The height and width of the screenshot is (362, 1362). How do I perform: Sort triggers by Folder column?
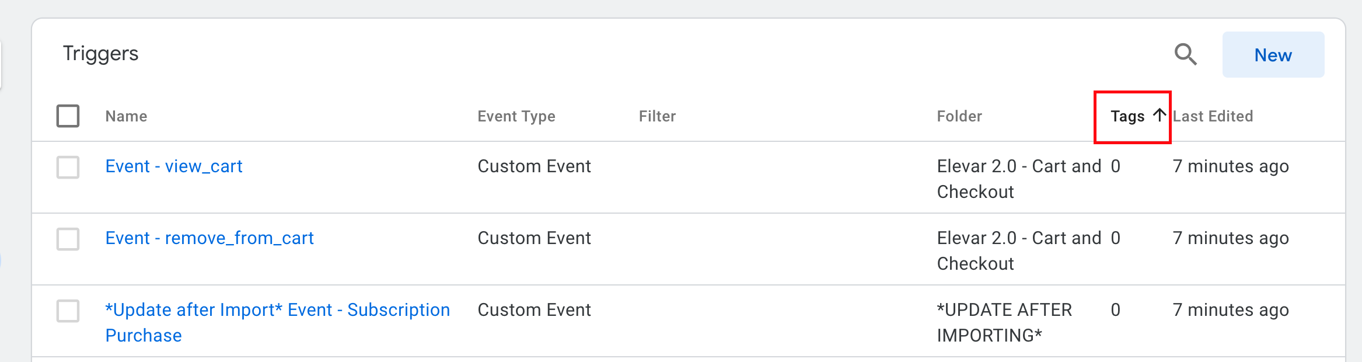(x=959, y=116)
